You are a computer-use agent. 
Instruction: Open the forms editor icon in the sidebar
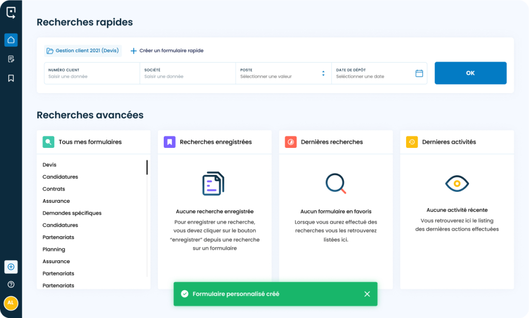[x=11, y=59]
